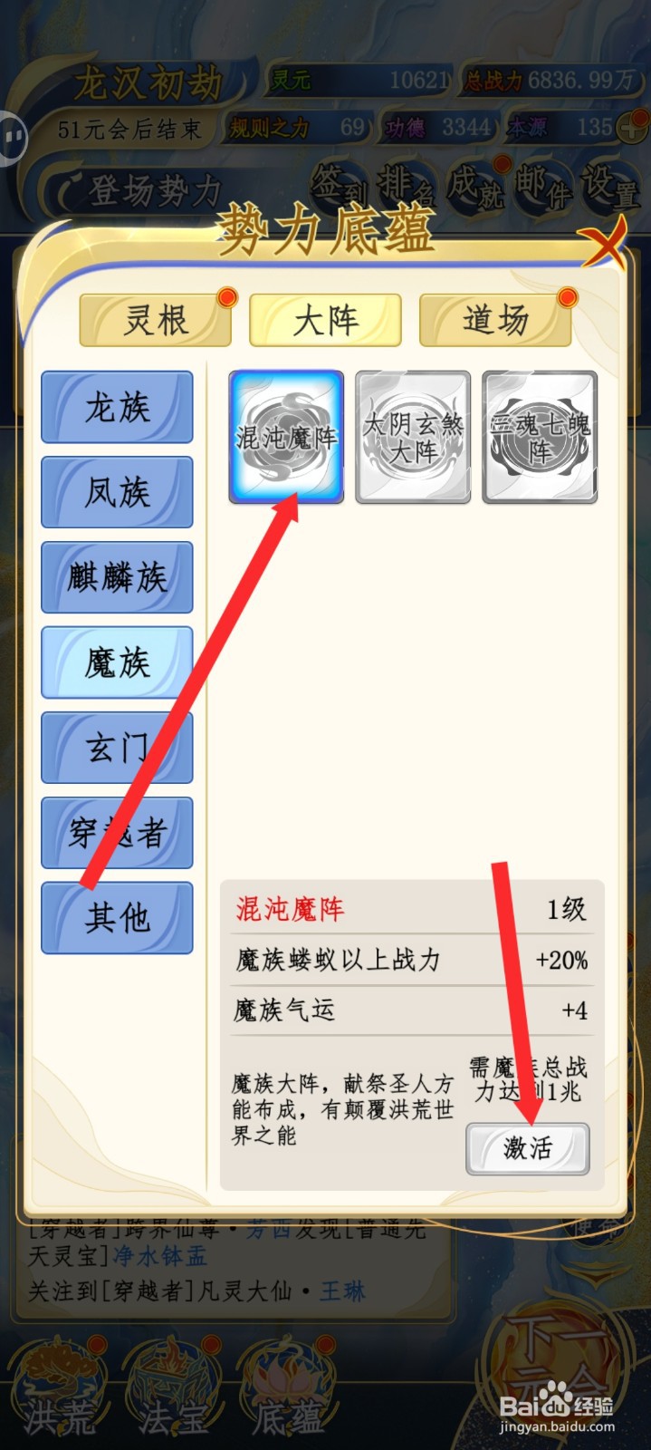
Task: Select the 混沌魔阵 formation icon
Action: 286,437
